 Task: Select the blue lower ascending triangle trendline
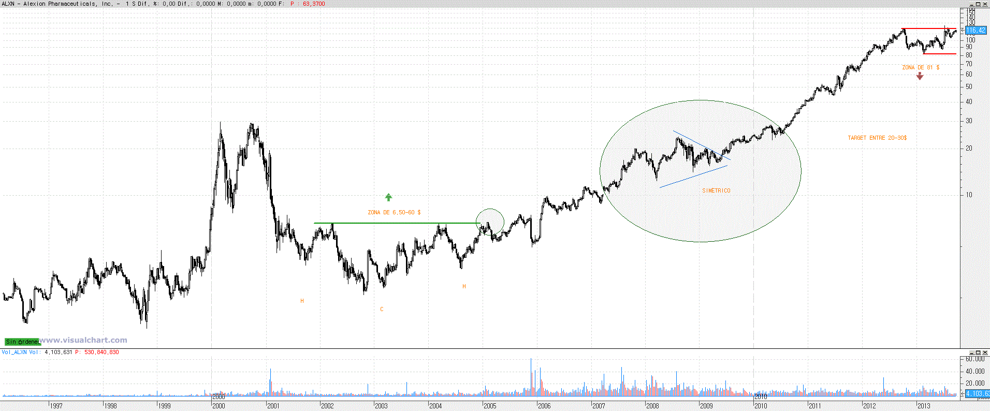[693, 177]
